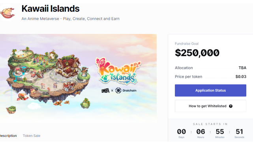Viewport: 253px width, 144px height.
Task: Click the colorful Kawaii Islands banner logo
Action: coord(118,71)
